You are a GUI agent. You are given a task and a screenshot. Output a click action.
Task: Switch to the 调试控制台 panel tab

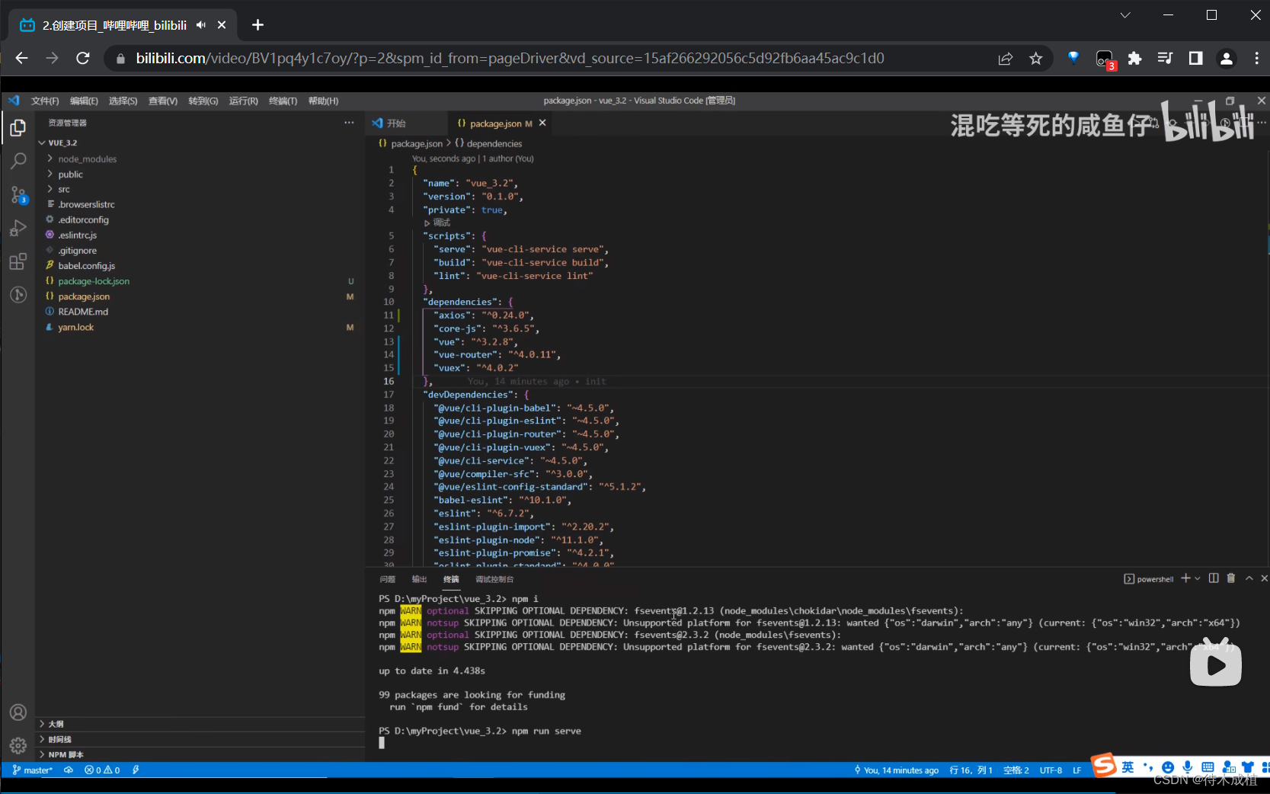(494, 579)
